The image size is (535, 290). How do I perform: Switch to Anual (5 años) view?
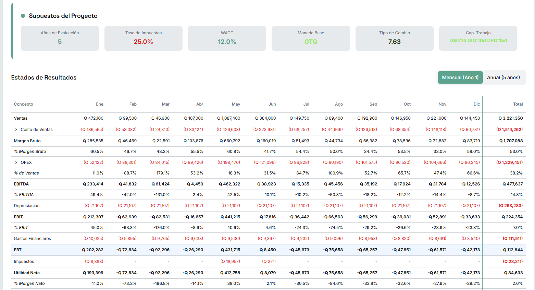pos(503,77)
